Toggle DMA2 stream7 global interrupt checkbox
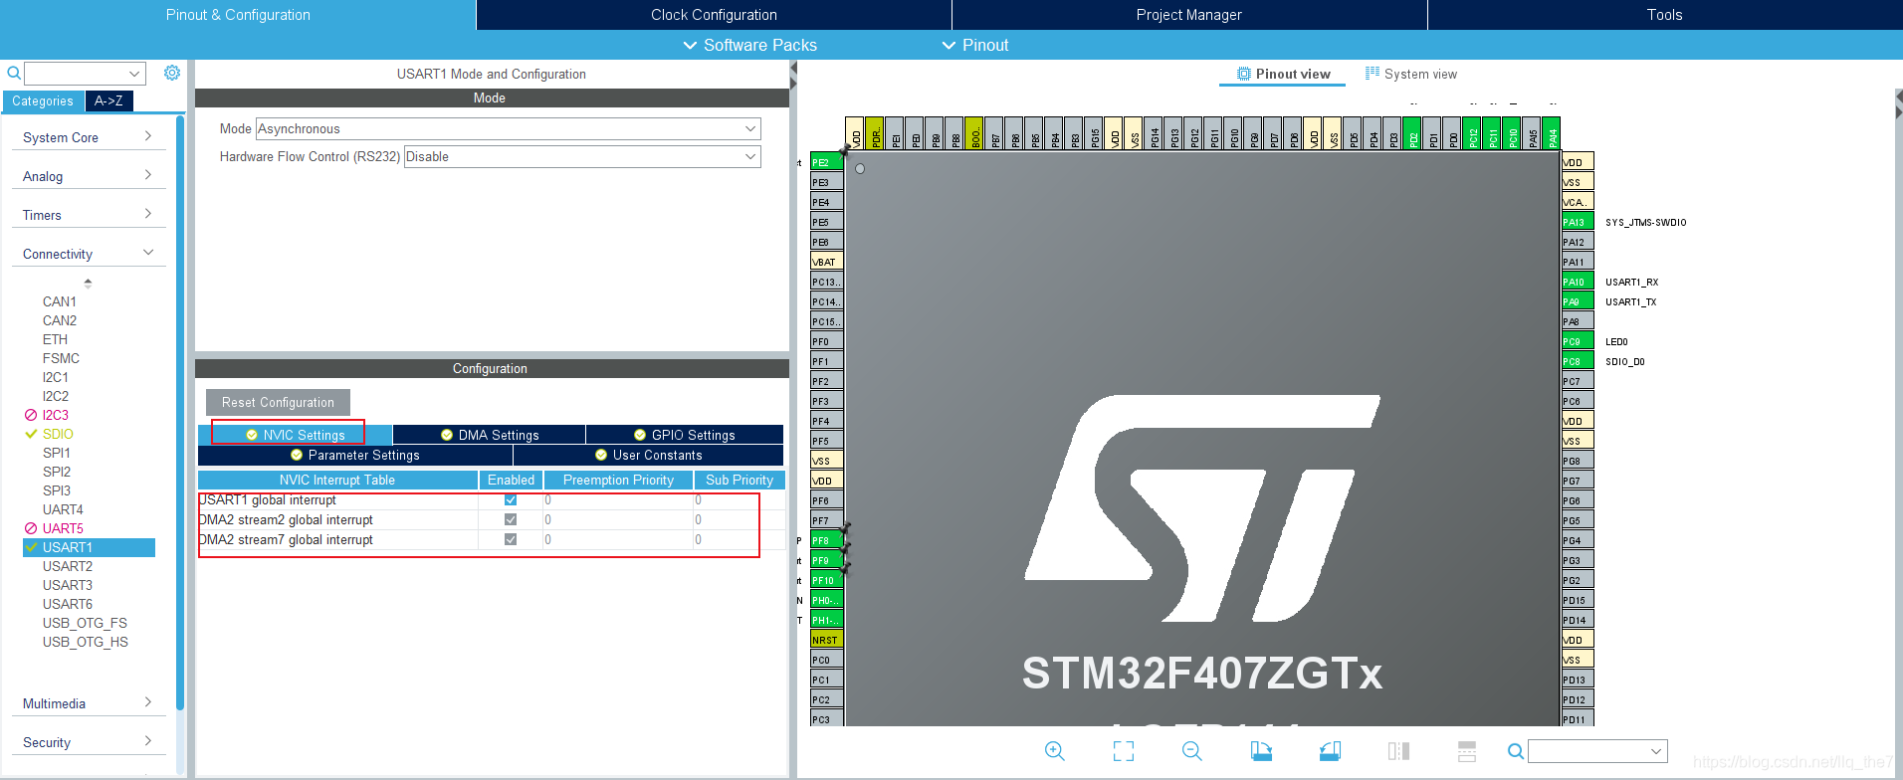This screenshot has width=1903, height=780. click(x=511, y=539)
